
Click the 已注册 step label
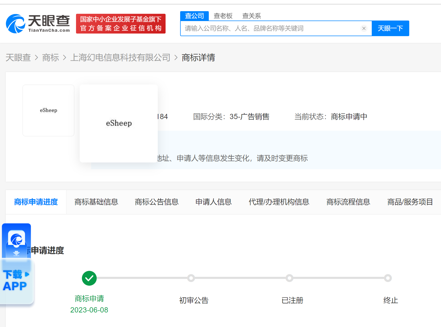click(x=292, y=300)
